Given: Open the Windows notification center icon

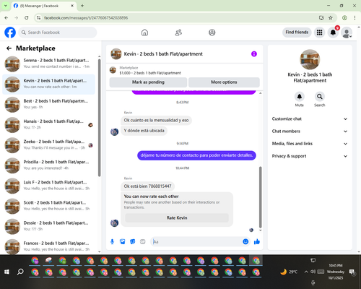Looking at the screenshot, I should coord(352,272).
